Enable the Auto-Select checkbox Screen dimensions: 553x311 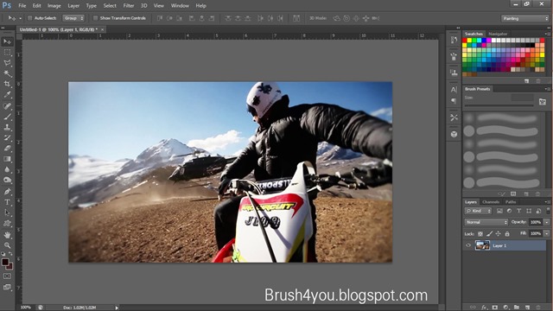(30, 18)
